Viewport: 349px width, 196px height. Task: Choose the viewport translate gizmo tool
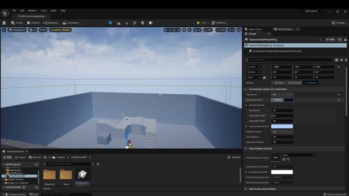coord(170,30)
